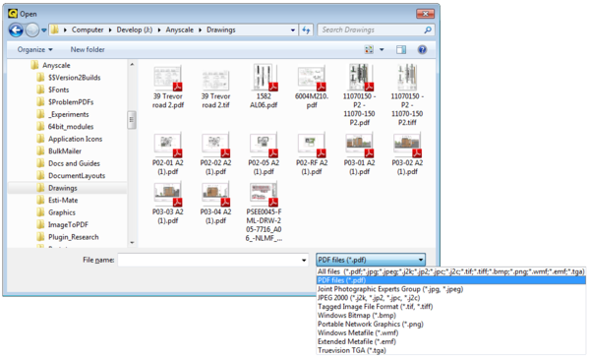The width and height of the screenshot is (590, 358).
Task: Select file P03-01 A2 (1).pdf
Action: 359,153
